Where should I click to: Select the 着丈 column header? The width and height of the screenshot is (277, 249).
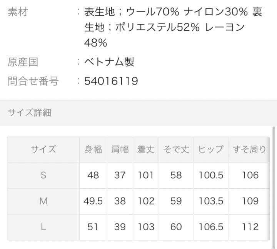[x=146, y=149]
